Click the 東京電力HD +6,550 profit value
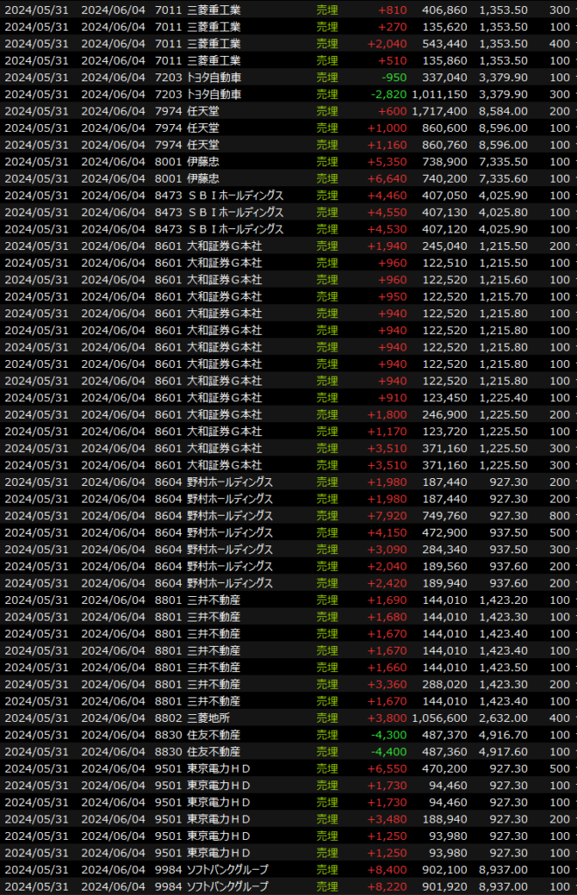Screen dimensions: 577x895 point(388,768)
